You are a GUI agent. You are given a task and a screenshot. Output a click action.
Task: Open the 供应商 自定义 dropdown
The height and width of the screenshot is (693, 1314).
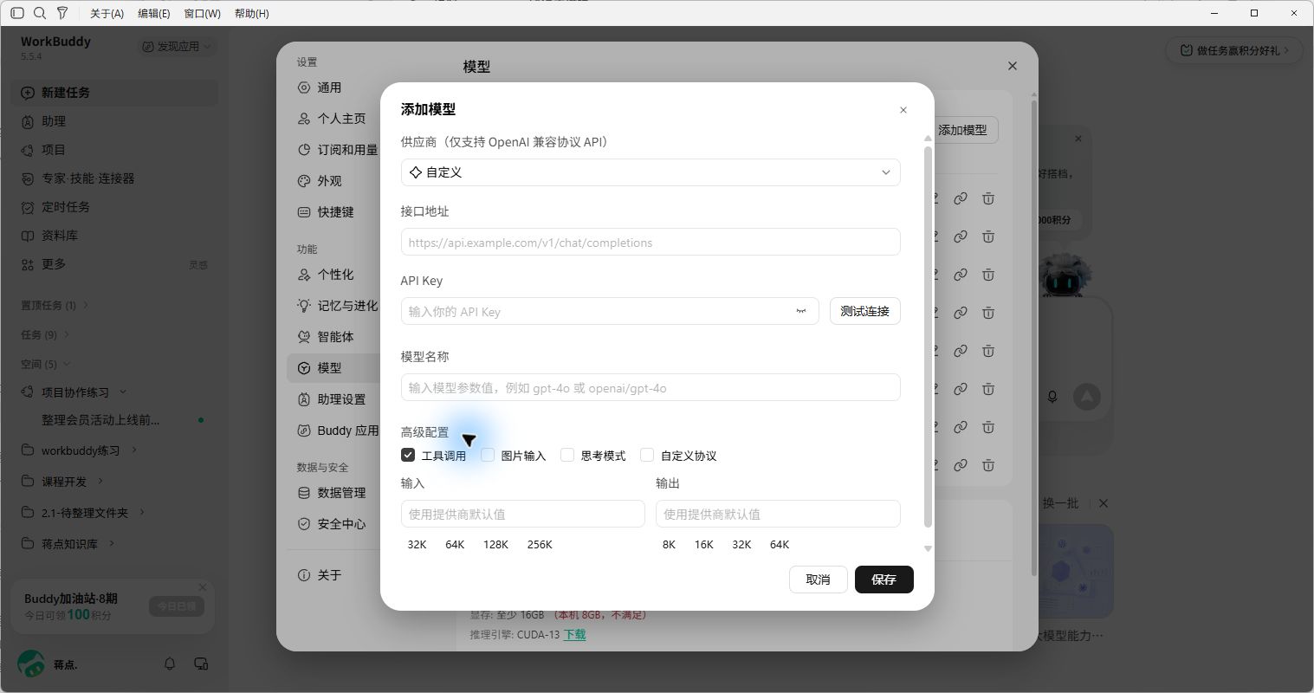tap(651, 172)
